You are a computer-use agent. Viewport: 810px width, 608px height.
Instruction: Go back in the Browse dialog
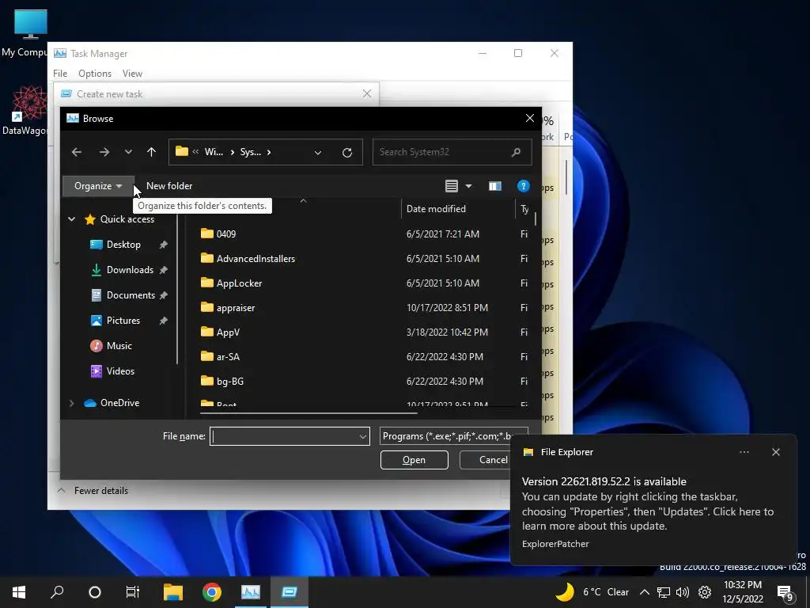coord(77,152)
